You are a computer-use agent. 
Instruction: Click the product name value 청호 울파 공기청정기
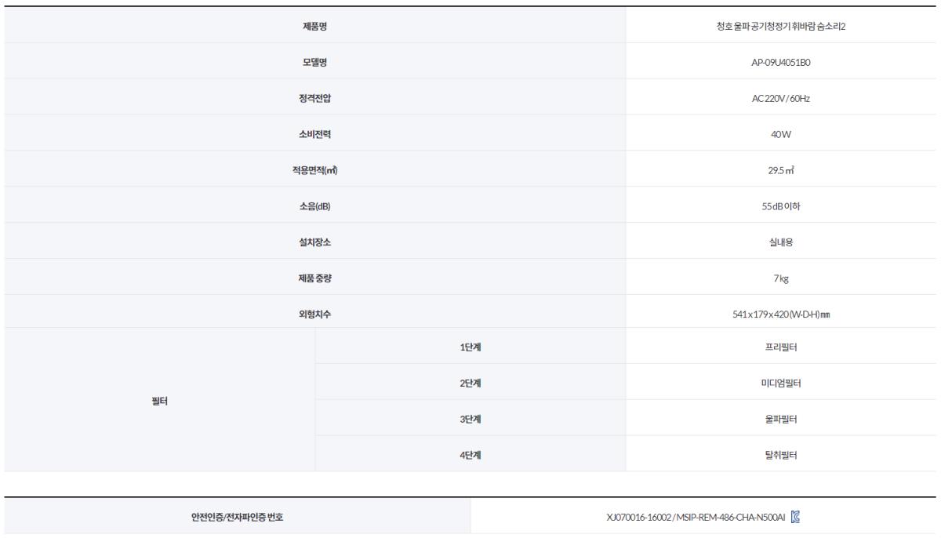pyautogui.click(x=780, y=26)
